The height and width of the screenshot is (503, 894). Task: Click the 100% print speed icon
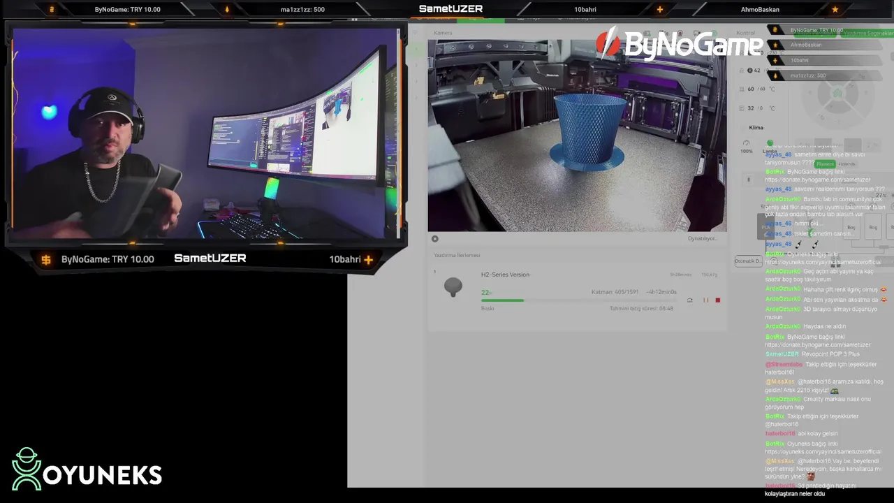point(747,143)
